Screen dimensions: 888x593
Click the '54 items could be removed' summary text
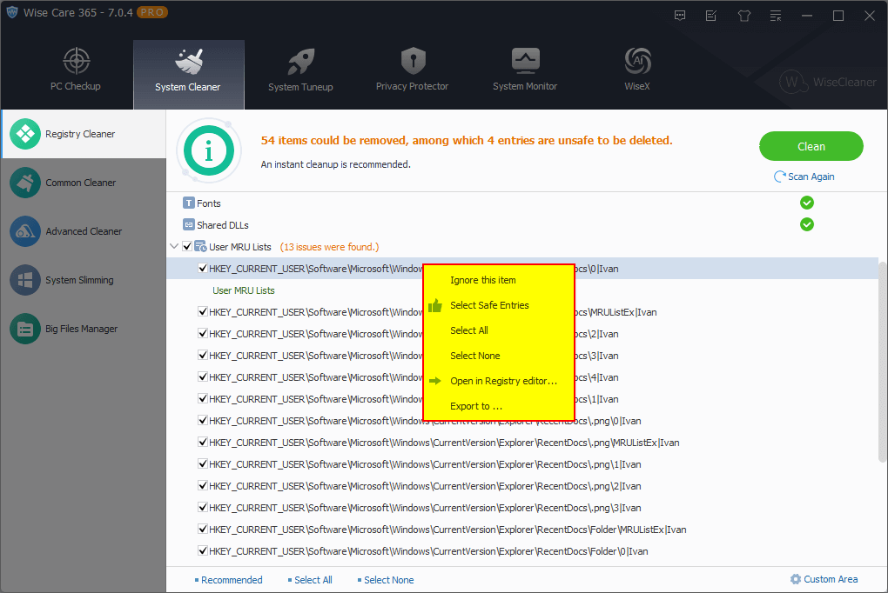pyautogui.click(x=467, y=140)
